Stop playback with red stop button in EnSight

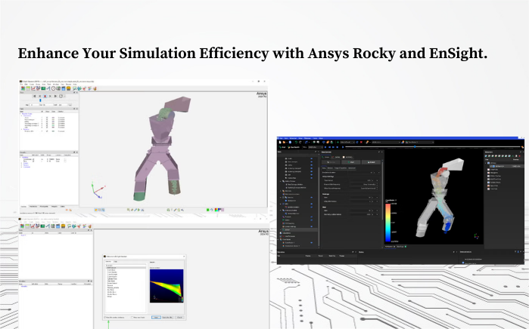click(45, 97)
